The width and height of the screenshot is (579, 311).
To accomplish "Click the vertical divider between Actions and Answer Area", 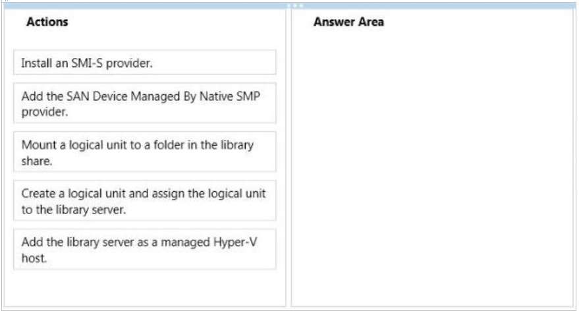I will [289, 158].
